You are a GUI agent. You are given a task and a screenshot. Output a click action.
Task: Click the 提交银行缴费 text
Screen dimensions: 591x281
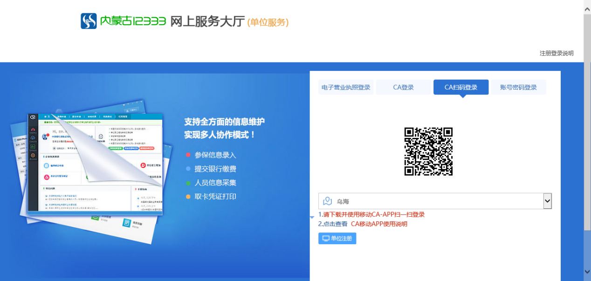tap(215, 169)
